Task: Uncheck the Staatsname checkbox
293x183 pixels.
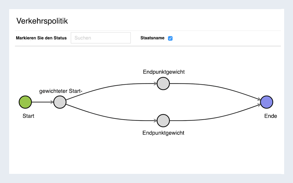Action: (x=170, y=38)
